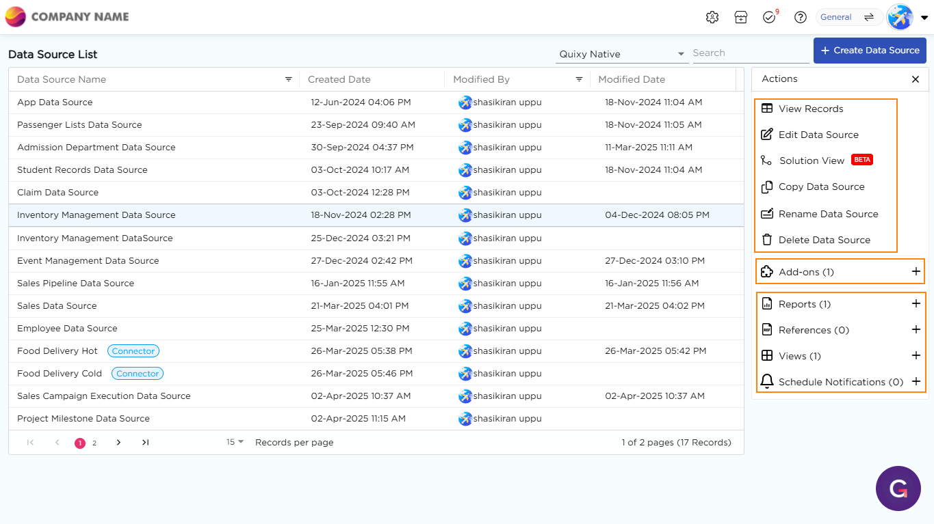Open the Quixy Native dropdown
This screenshot has height=524, width=934.
[x=621, y=54]
